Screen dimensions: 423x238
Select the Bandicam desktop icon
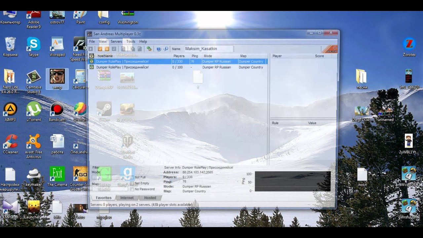coord(57,112)
